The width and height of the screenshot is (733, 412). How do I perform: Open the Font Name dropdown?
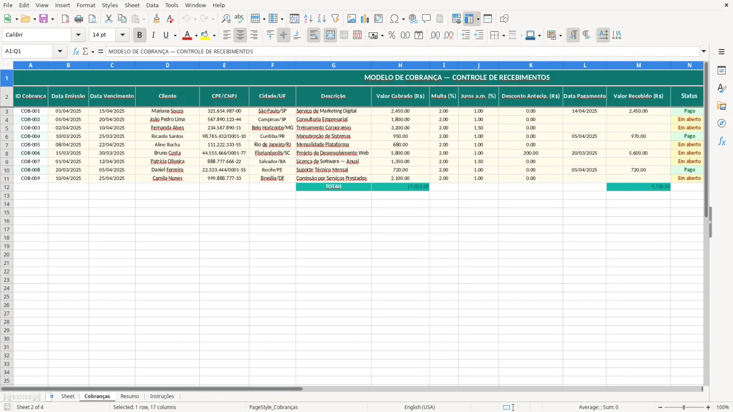tap(78, 35)
